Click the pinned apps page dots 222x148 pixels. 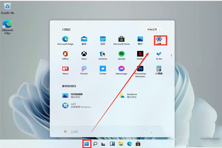[171, 56]
